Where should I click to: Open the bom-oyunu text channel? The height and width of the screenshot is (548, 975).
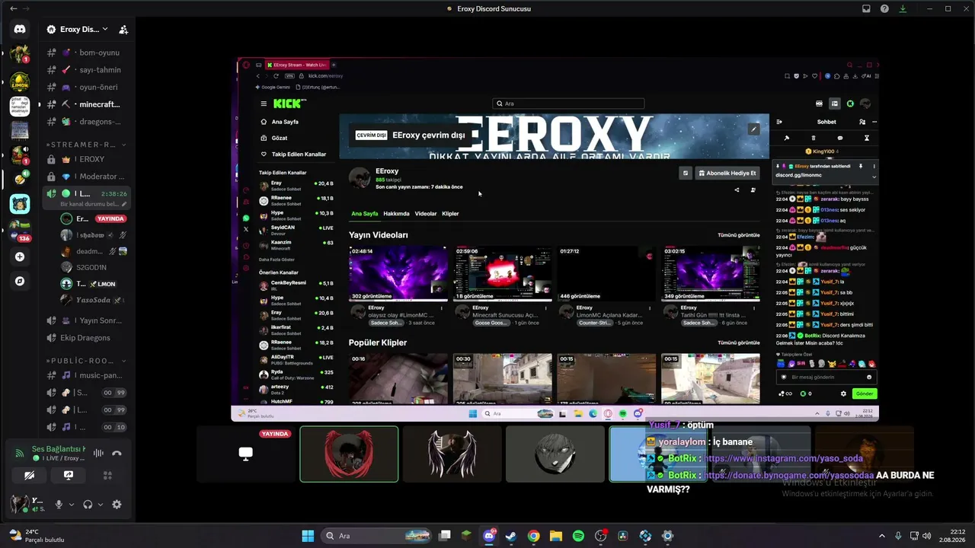tap(87, 53)
